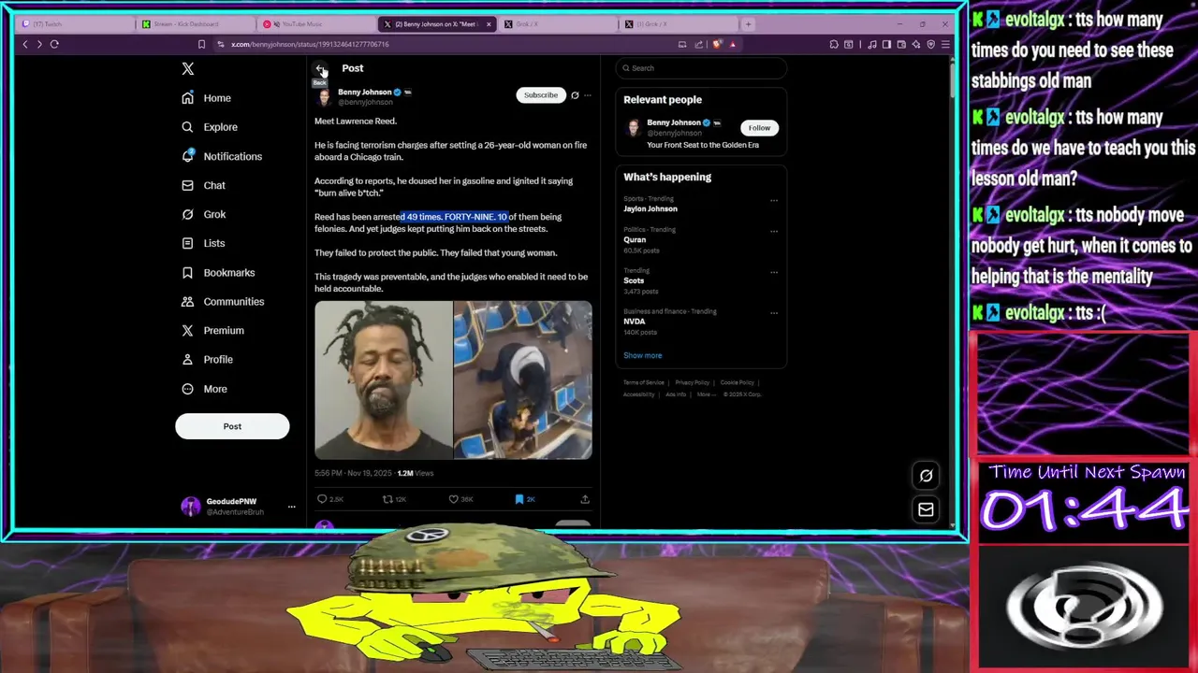Click the floating Messages envelope button

point(926,509)
